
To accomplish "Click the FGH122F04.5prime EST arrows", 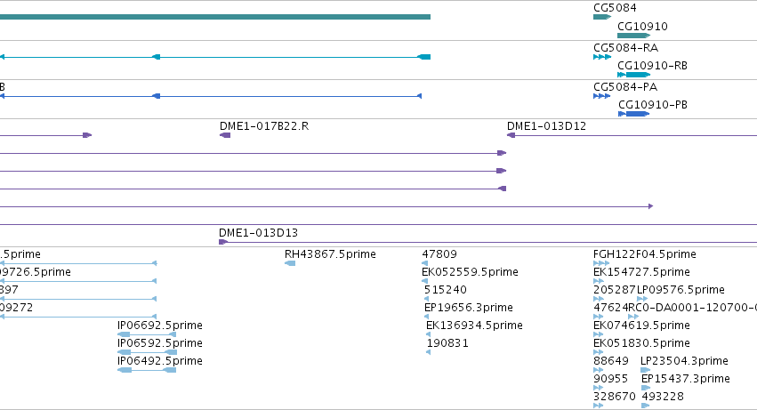I will point(601,263).
